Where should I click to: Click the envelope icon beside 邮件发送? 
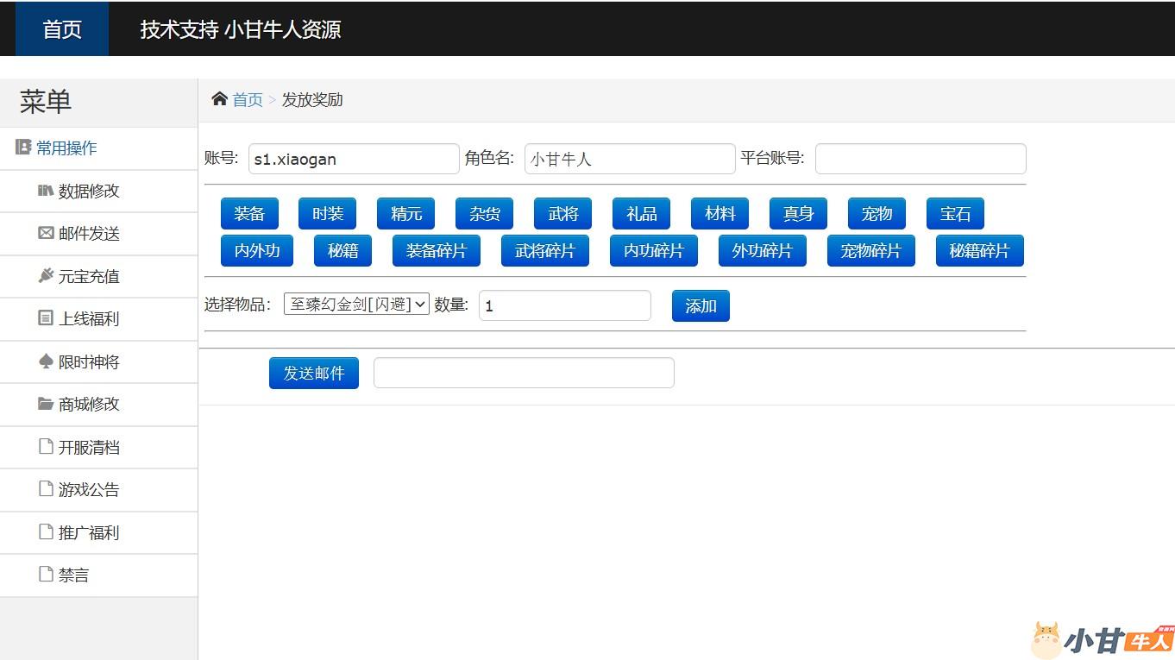pyautogui.click(x=46, y=233)
